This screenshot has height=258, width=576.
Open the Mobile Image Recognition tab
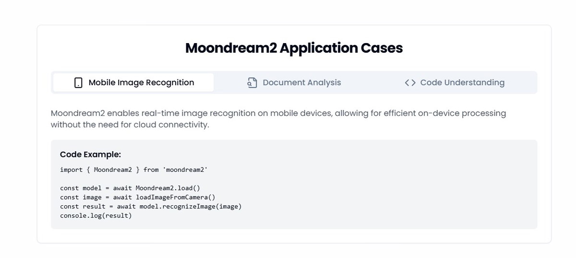(x=133, y=82)
